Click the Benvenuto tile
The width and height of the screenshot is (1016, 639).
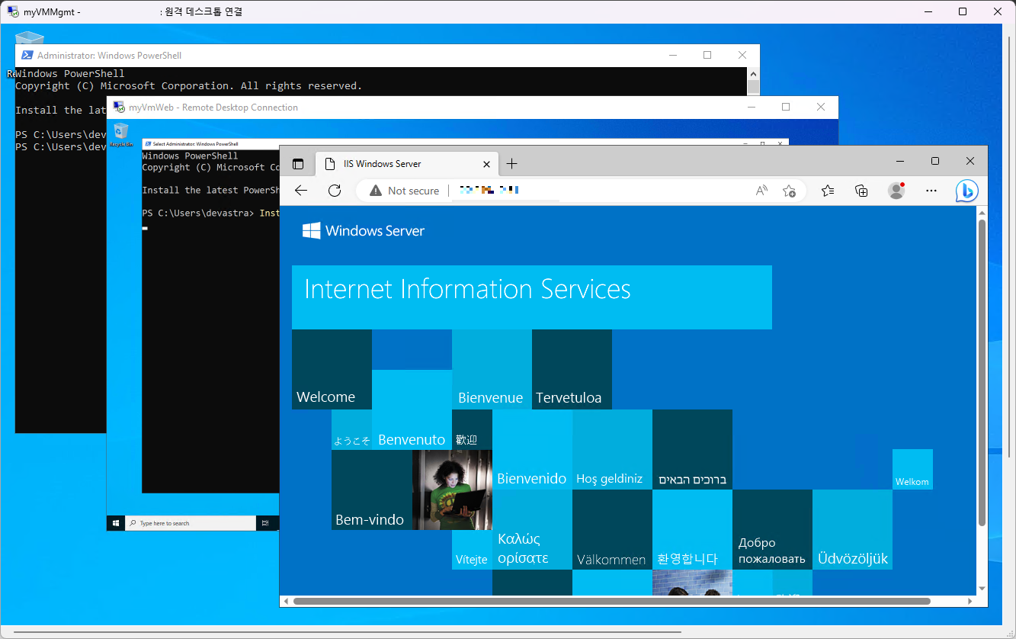[412, 409]
